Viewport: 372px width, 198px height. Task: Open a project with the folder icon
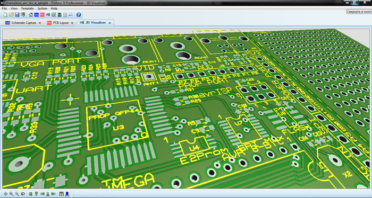[11, 15]
